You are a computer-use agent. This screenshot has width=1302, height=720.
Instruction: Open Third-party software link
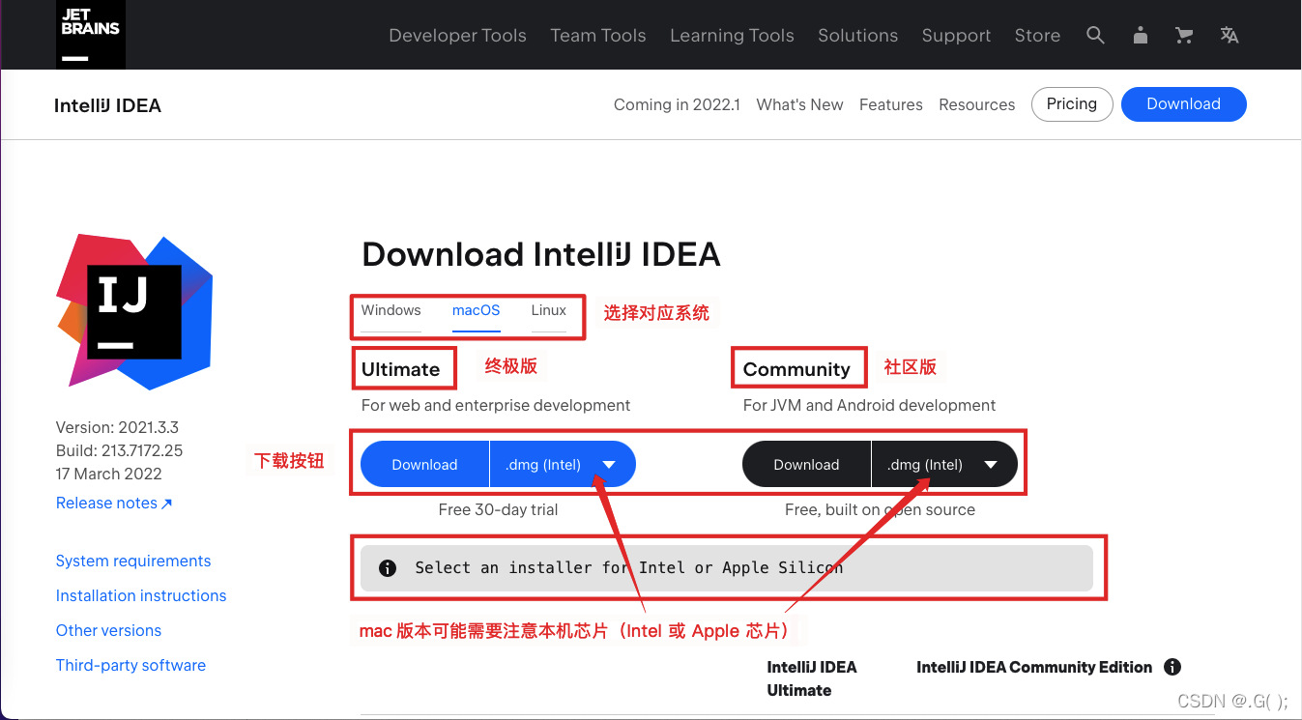pyautogui.click(x=130, y=666)
